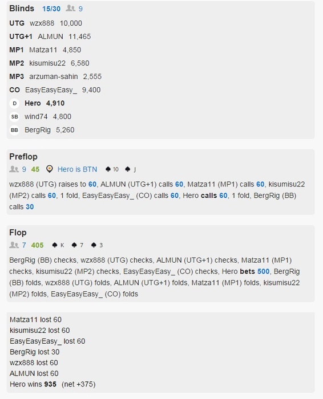323x399 pixels.
Task: Click the players icon beside Blinds 15/30
Action: (x=71, y=9)
